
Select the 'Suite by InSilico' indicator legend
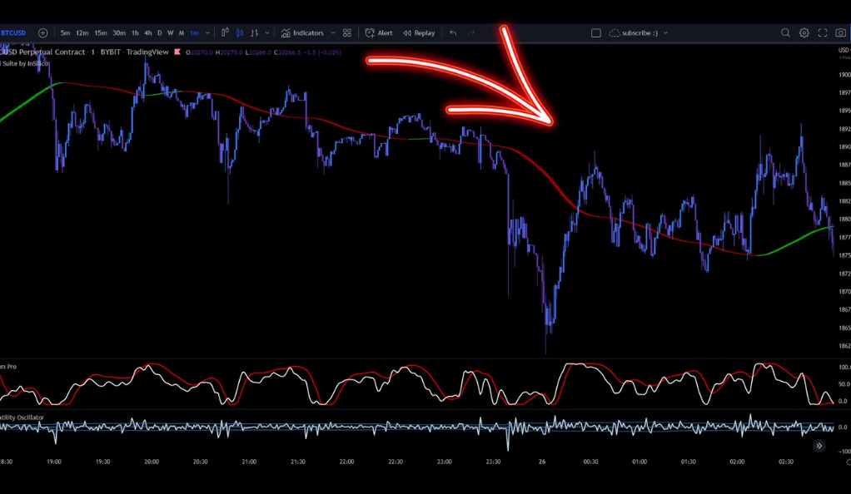26,63
